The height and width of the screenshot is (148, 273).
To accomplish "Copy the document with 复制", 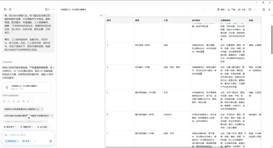I will [x=221, y=10].
